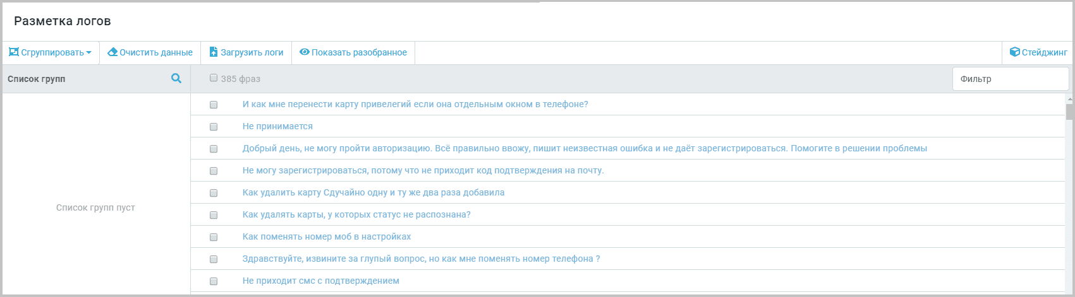The width and height of the screenshot is (1075, 297).
Task: Check the box for карту привелегий phrase
Action: [x=214, y=105]
